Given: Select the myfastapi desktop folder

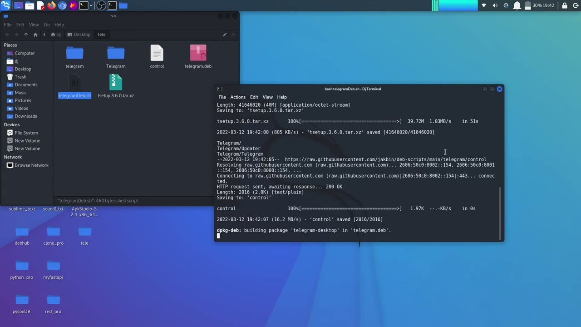Looking at the screenshot, I should click(53, 271).
